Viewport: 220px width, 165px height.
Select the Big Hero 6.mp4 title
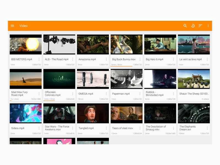[155, 59]
